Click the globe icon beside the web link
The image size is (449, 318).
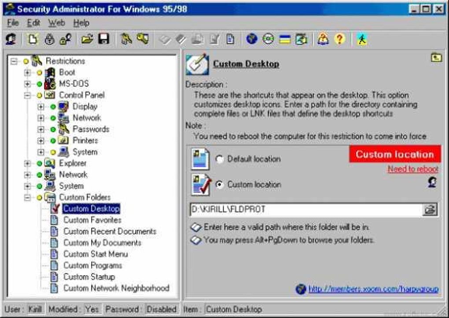tap(301, 289)
